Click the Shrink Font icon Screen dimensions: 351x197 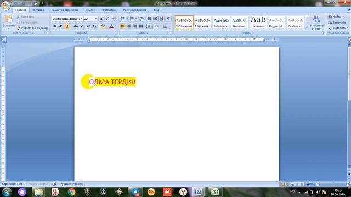point(107,19)
